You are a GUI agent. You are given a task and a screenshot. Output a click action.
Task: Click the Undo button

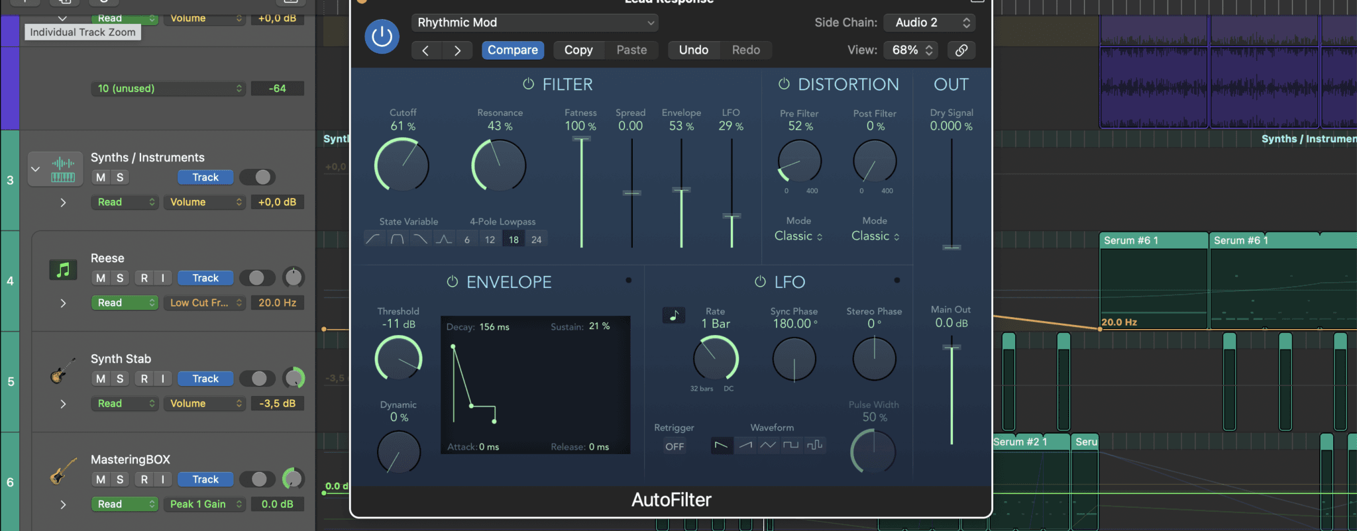click(x=693, y=50)
